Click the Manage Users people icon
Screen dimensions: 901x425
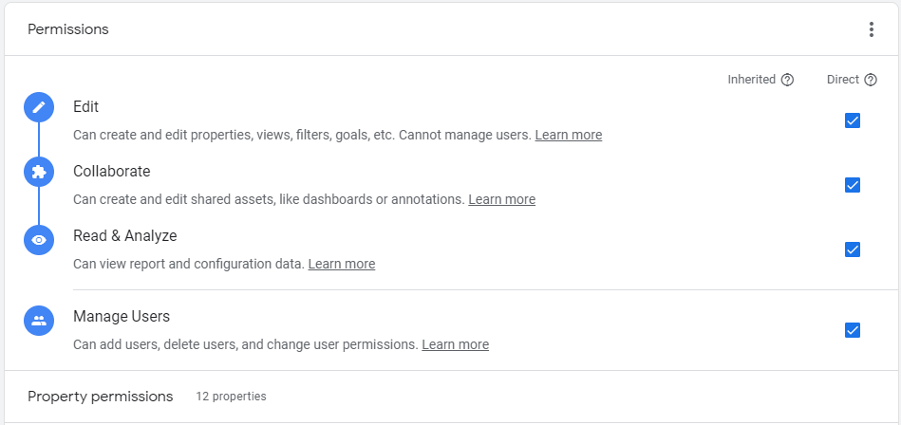coord(39,321)
